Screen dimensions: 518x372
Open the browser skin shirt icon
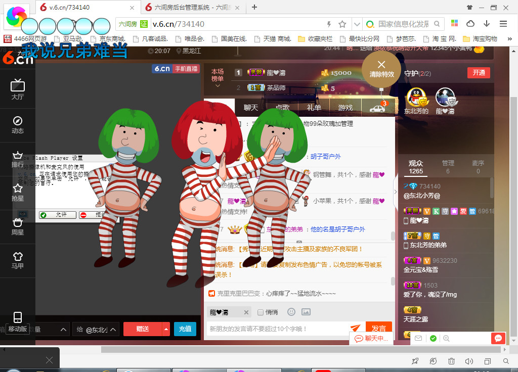[469, 7]
